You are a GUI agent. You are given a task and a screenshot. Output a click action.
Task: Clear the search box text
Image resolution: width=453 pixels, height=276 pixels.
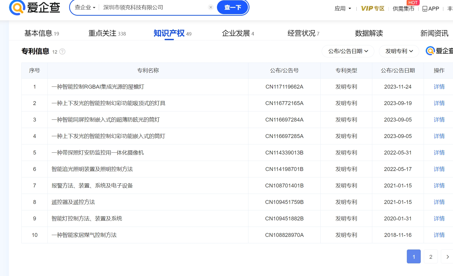point(211,7)
